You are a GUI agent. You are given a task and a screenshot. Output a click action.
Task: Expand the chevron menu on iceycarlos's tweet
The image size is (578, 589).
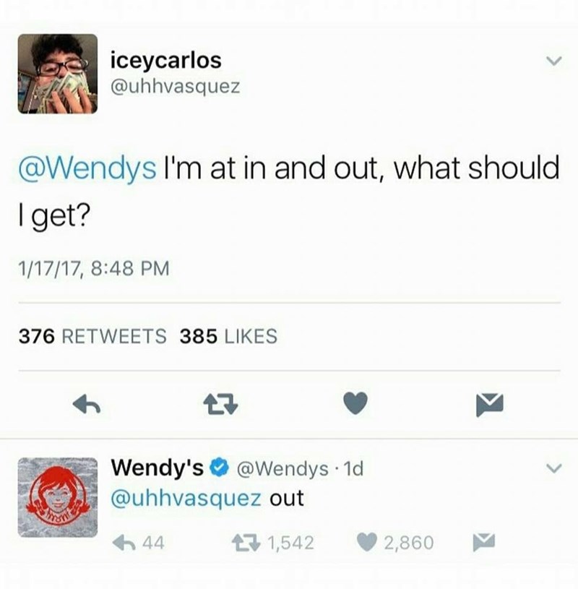coord(553,61)
